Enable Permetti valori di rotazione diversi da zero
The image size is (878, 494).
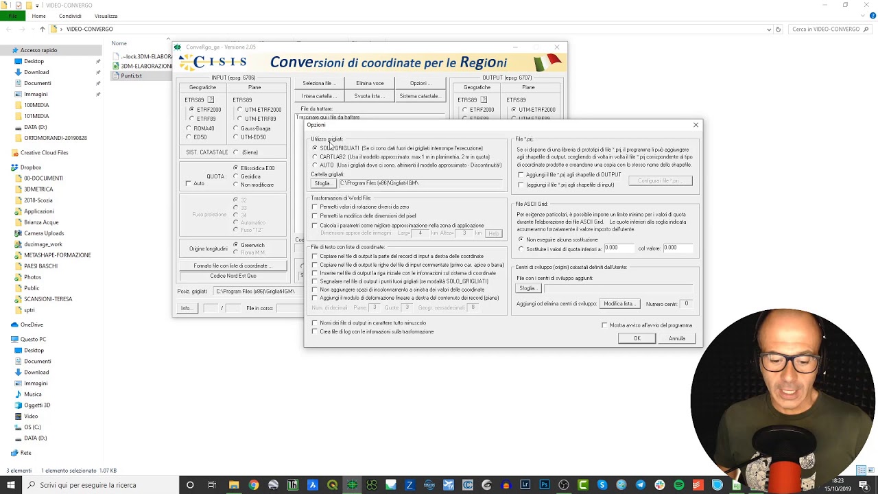coord(315,207)
